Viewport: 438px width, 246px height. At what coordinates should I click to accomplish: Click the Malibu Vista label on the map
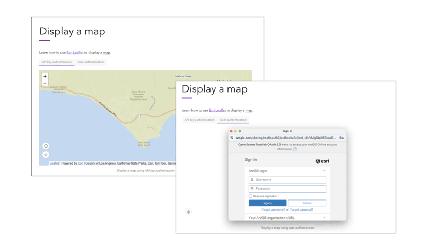click(183, 76)
